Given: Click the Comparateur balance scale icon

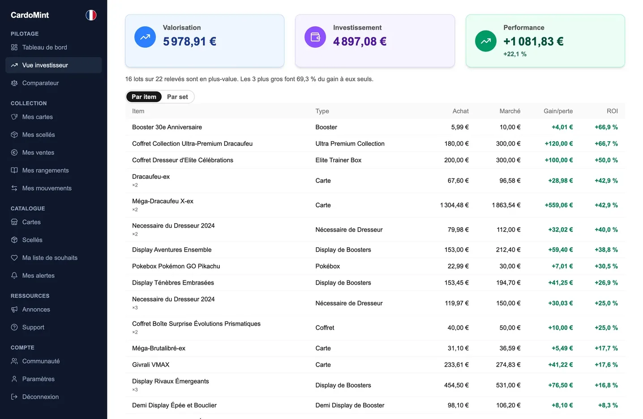Looking at the screenshot, I should pos(14,83).
